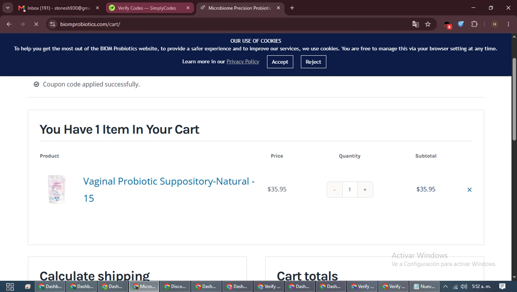The image size is (517, 292).
Task: Open a new browser tab
Action: pyautogui.click(x=292, y=8)
